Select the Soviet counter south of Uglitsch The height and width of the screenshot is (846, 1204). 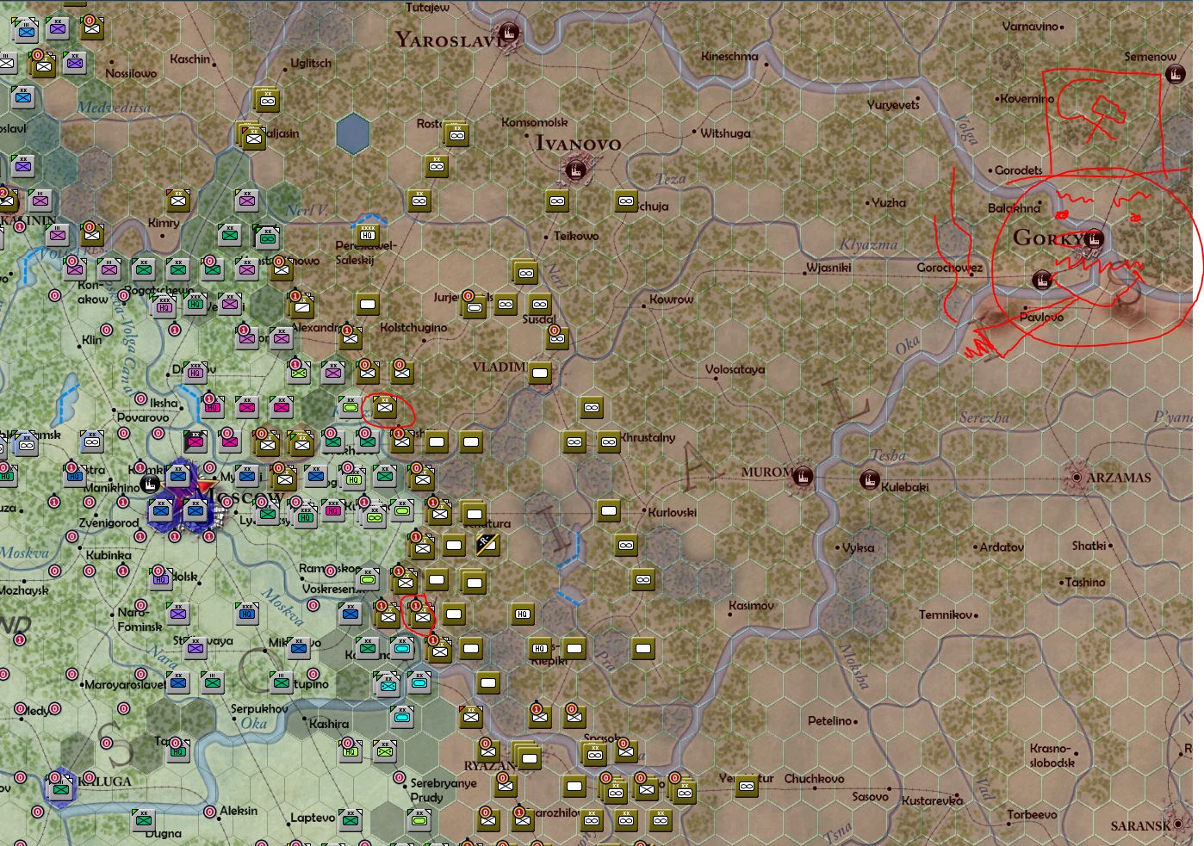tap(266, 100)
